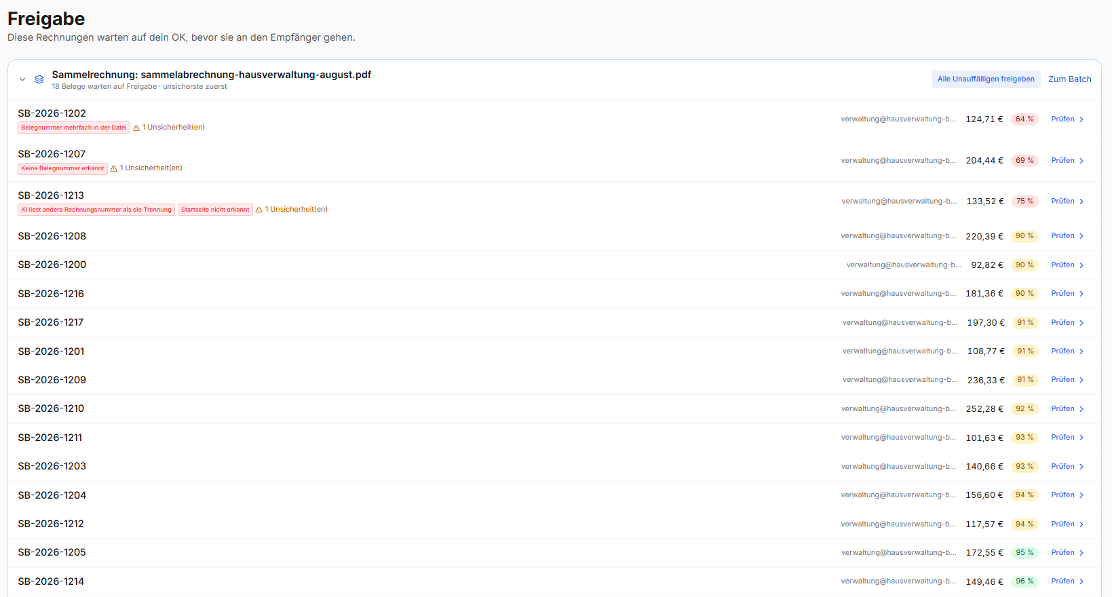
Task: Click the amount 204,44 €
Action: pyautogui.click(x=984, y=161)
